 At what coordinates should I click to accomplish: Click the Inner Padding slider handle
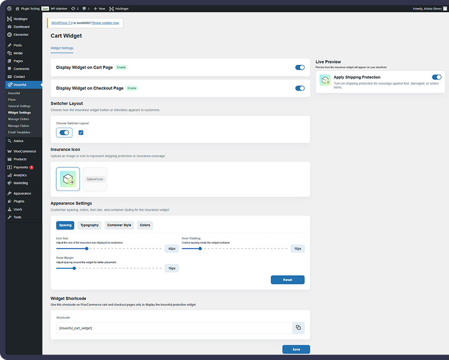click(200, 248)
